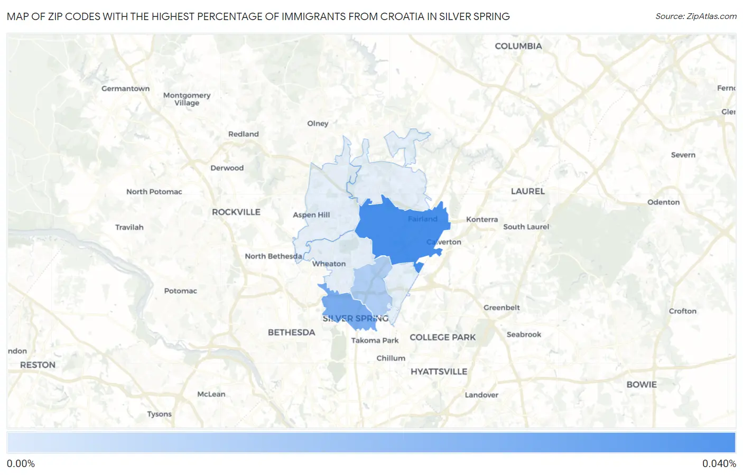
Task: Click the Severn map label
Action: tap(683, 155)
